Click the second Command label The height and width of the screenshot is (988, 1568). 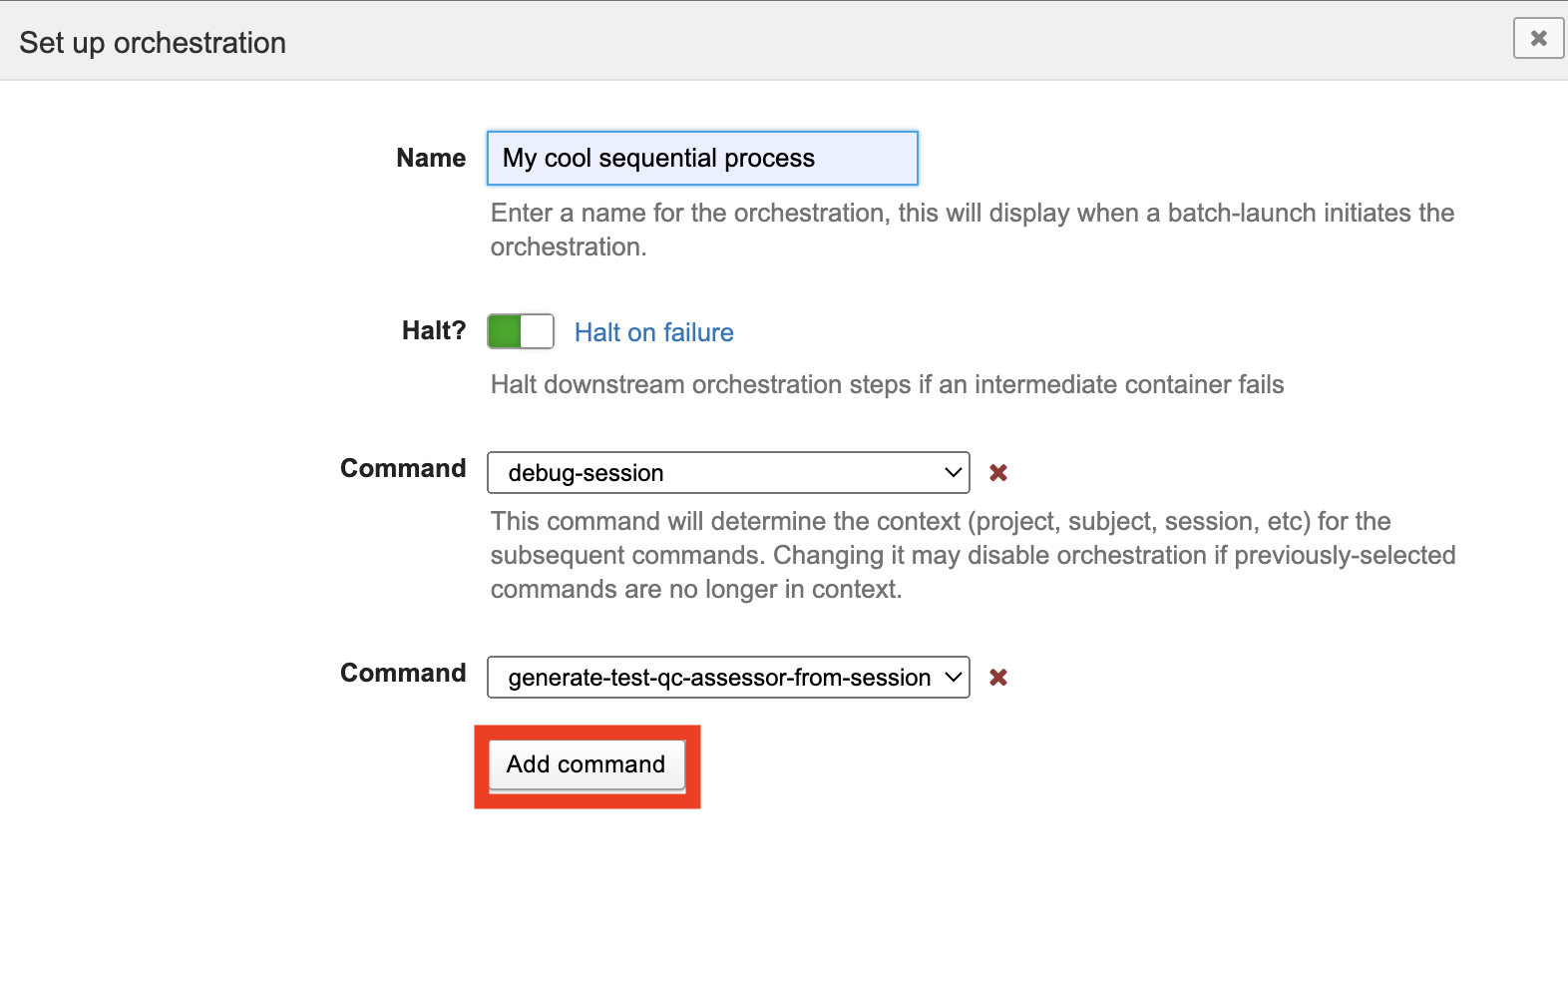click(402, 674)
